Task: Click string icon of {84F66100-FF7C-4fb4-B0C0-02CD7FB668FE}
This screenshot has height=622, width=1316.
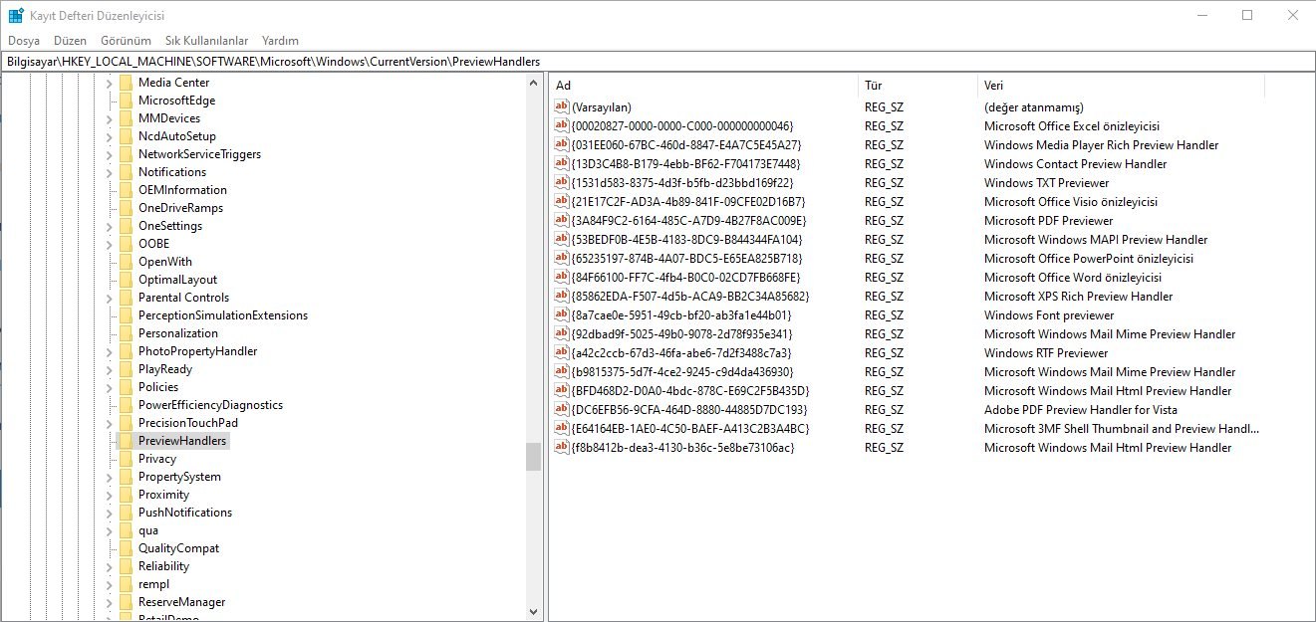Action: click(562, 277)
